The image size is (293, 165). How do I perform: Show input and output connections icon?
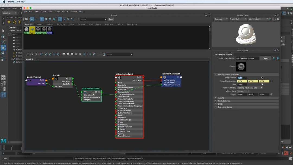pyautogui.click(x=32, y=54)
